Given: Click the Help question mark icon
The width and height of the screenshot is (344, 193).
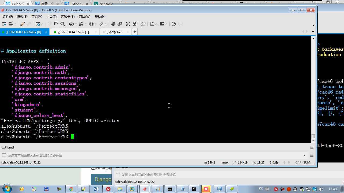Looking at the screenshot, I should (x=174, y=24).
